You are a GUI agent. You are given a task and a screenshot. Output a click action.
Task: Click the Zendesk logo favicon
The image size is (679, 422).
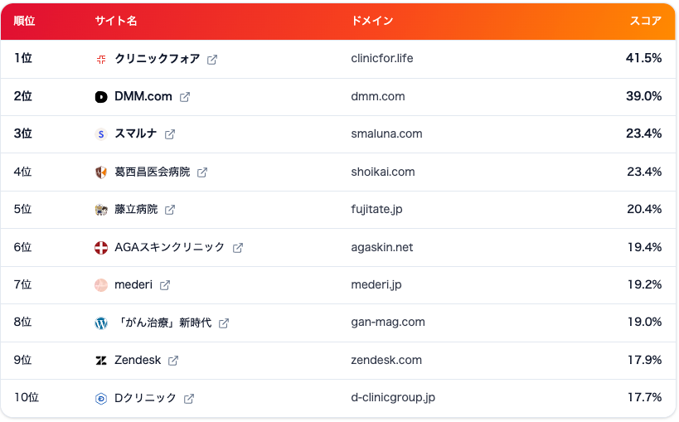(101, 361)
